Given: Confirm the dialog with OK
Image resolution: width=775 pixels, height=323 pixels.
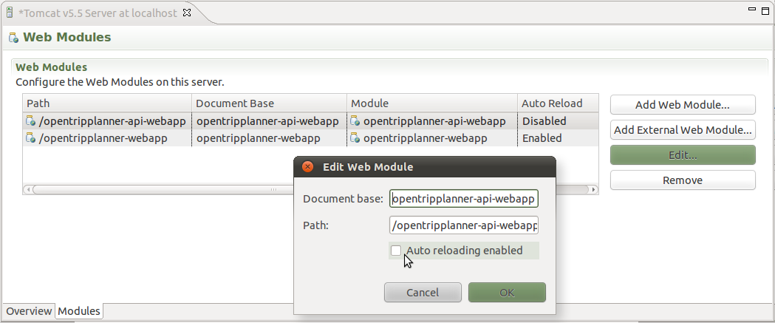Looking at the screenshot, I should [507, 293].
